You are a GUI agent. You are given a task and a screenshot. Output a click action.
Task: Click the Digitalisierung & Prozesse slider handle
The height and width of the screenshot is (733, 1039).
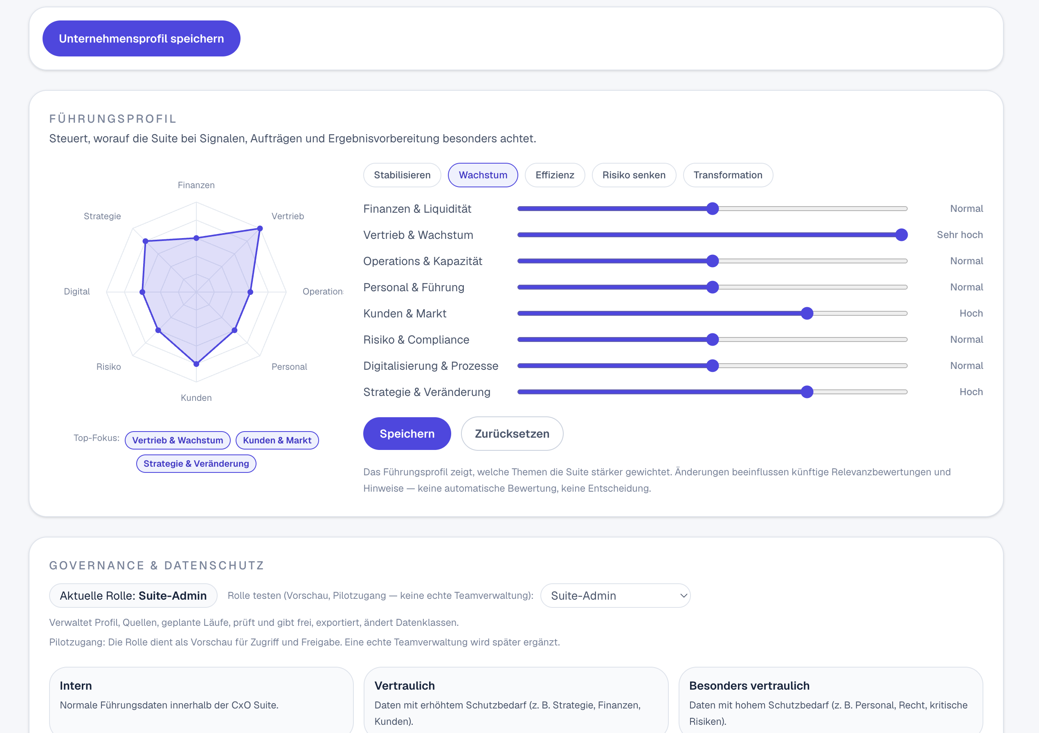point(712,366)
